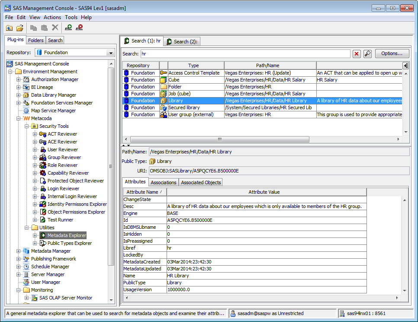Expand the SAS OLAP Server Monitor node
This screenshot has height=322, width=418.
27,298
